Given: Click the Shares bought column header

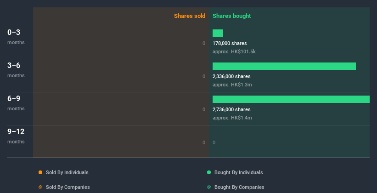Looking at the screenshot, I should click(231, 16).
